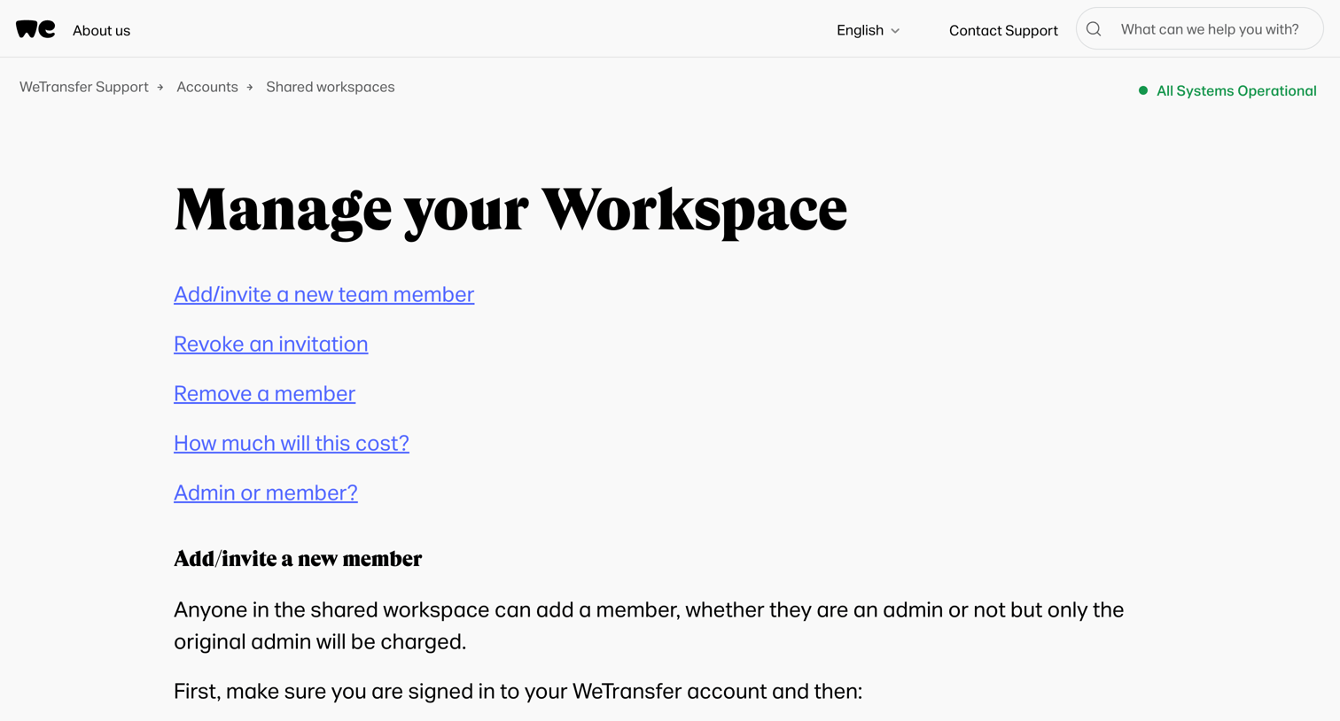Open Contact Support

(x=1003, y=30)
